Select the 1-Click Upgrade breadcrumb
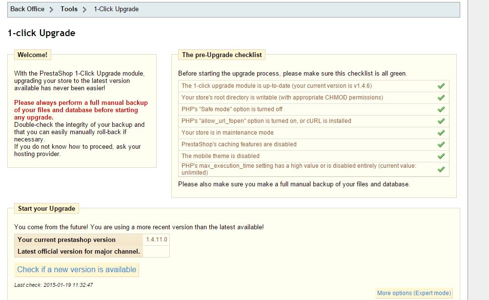The image size is (489, 300). pos(116,9)
